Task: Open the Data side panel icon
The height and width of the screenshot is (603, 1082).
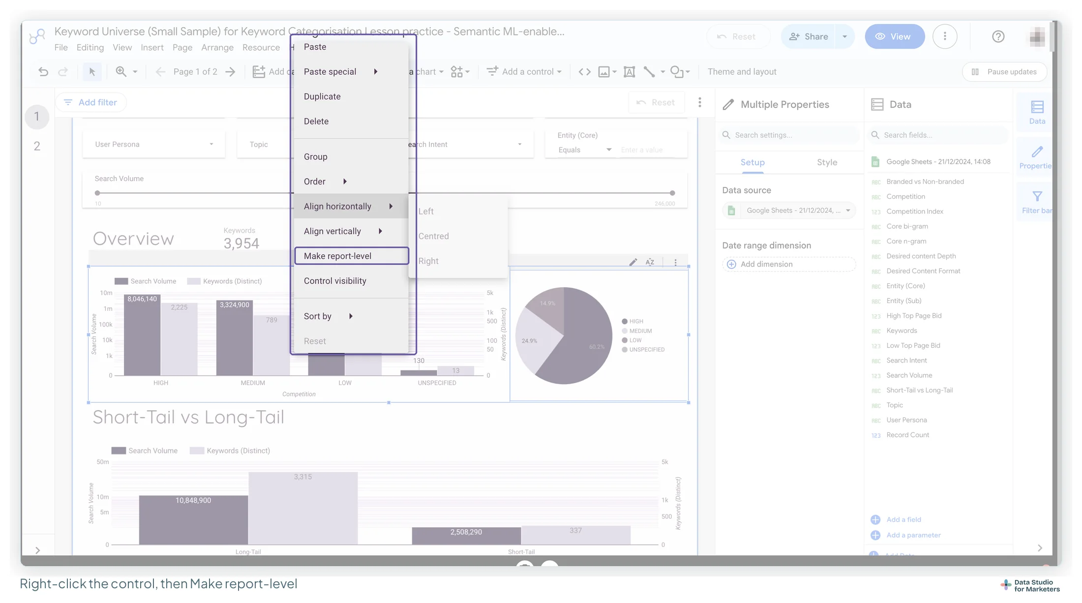Action: (x=1037, y=112)
